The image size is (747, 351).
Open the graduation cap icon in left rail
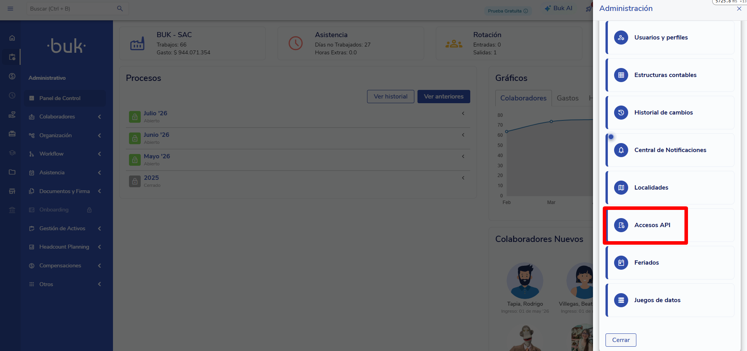tap(12, 153)
